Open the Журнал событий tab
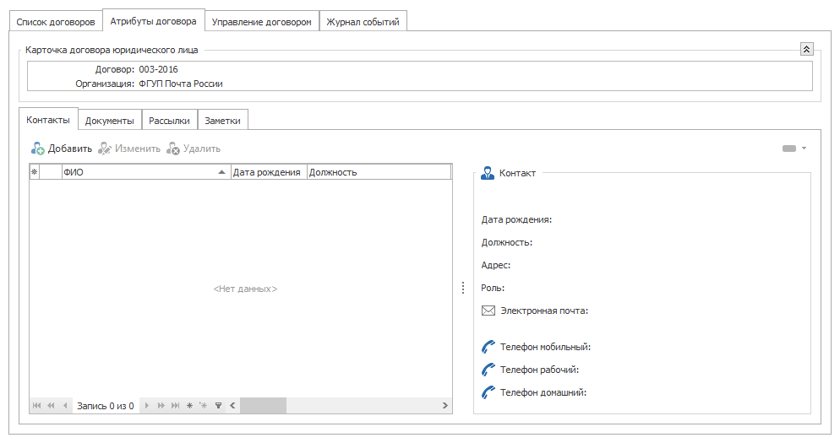Image resolution: width=840 pixels, height=443 pixels. 363,22
